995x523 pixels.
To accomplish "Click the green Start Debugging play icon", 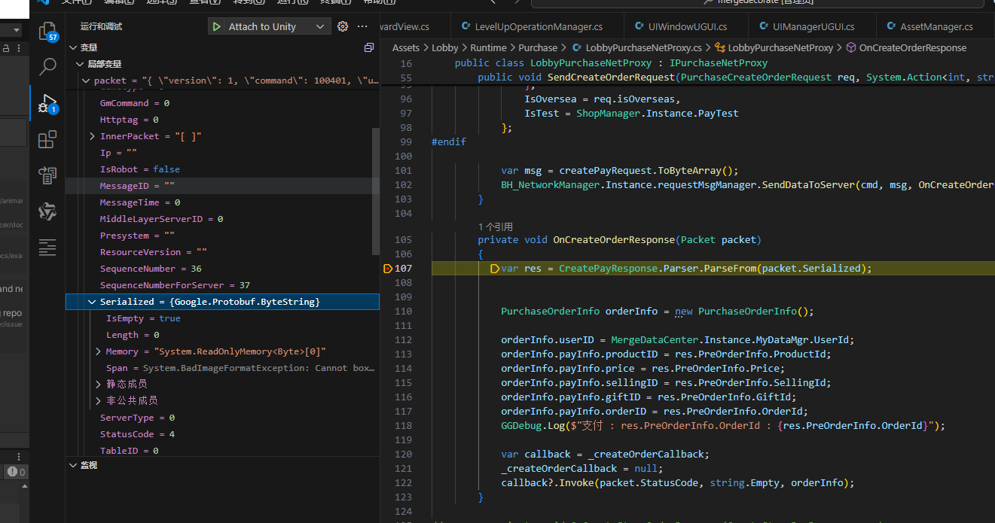I will 217,27.
